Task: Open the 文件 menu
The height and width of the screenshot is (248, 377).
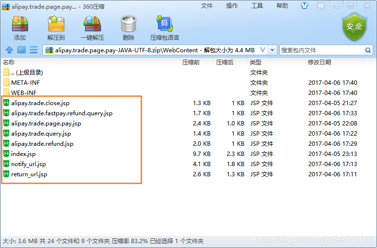Action: (x=207, y=6)
